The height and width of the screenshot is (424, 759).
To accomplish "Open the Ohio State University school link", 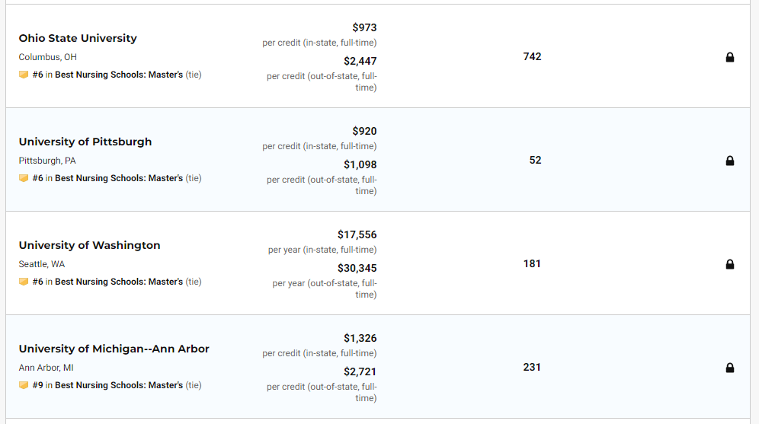I will point(78,38).
